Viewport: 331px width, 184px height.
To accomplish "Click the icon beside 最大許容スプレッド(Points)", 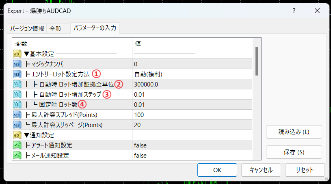I will point(17,115).
